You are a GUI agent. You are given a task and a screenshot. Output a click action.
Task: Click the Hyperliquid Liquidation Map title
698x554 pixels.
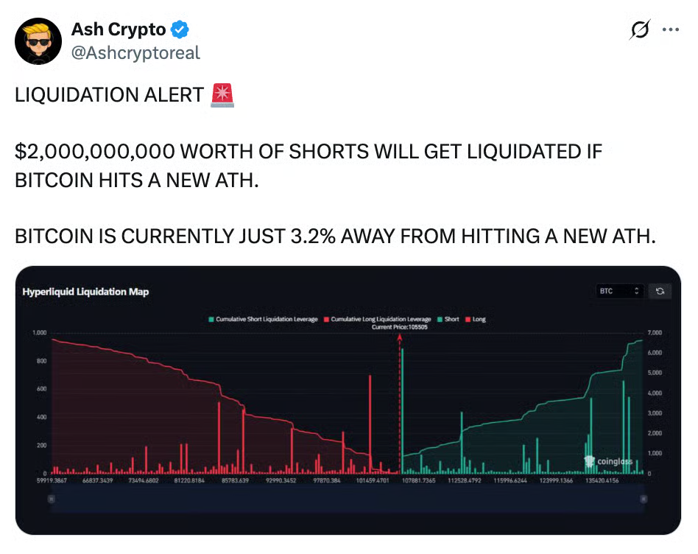(x=85, y=292)
